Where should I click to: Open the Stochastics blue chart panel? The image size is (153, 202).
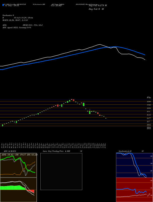tap(134, 165)
